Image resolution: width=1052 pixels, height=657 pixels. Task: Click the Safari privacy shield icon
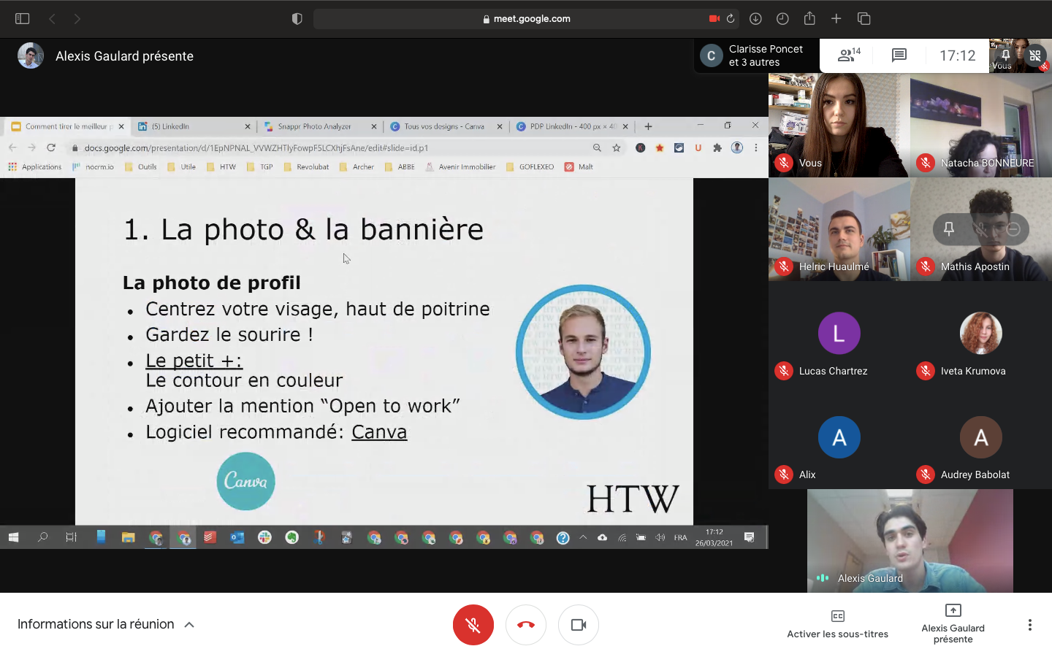coord(297,19)
